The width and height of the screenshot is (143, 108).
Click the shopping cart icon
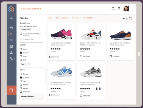coord(131,18)
